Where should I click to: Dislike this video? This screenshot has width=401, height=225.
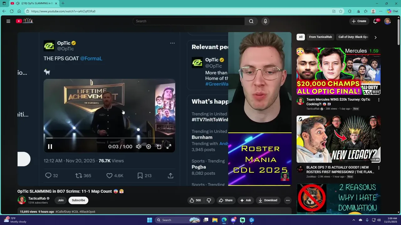click(209, 200)
